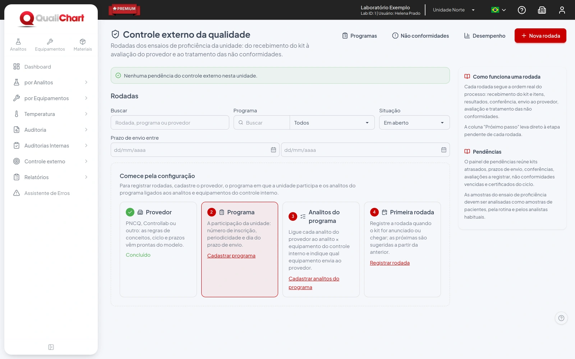
Task: Expand the Controle externo sidebar menu
Action: tap(51, 162)
